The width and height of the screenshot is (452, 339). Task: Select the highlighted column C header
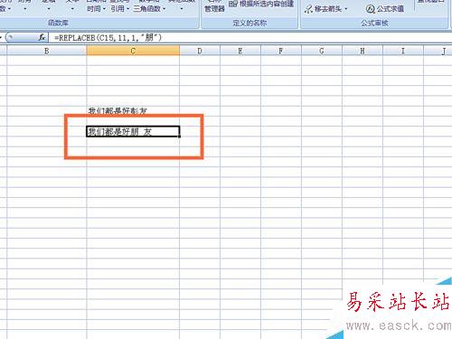tap(133, 51)
